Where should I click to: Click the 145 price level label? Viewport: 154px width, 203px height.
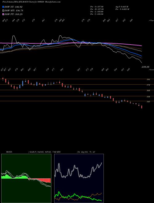(148, 101)
